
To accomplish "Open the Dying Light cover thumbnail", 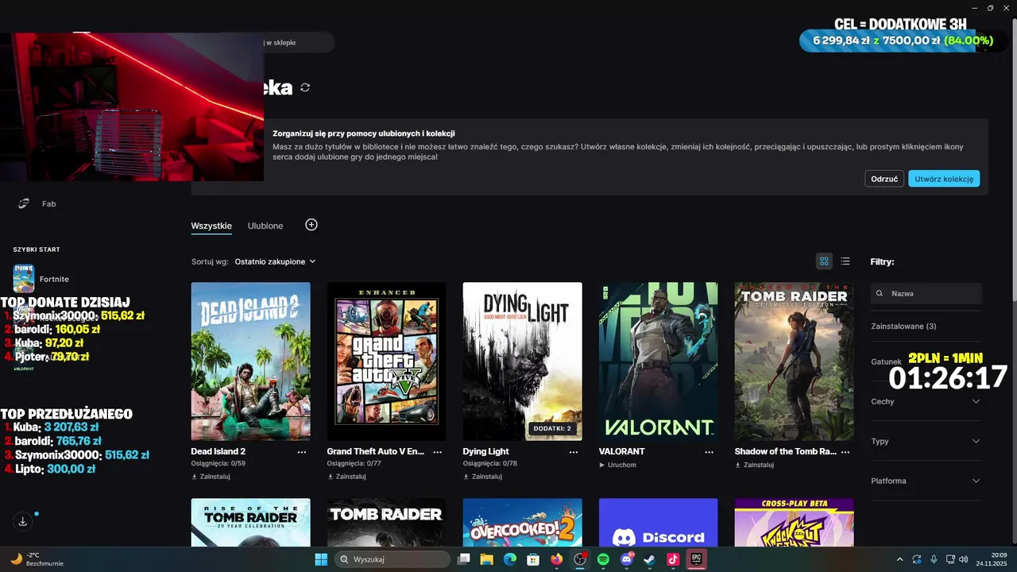I will click(522, 361).
